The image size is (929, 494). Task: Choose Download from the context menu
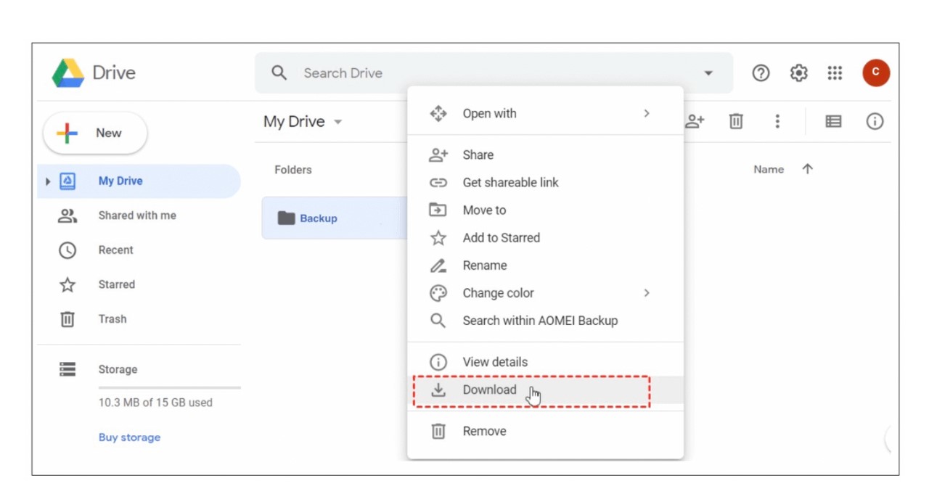pyautogui.click(x=489, y=390)
